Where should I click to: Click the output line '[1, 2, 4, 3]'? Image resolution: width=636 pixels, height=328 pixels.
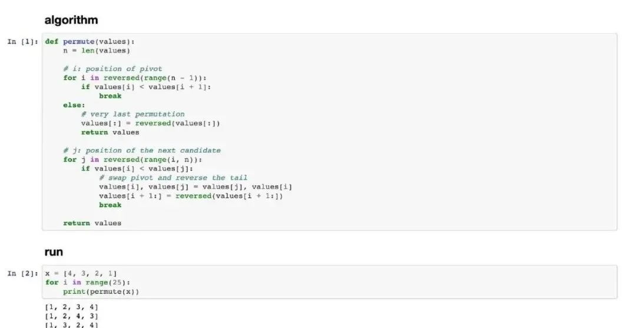point(71,316)
